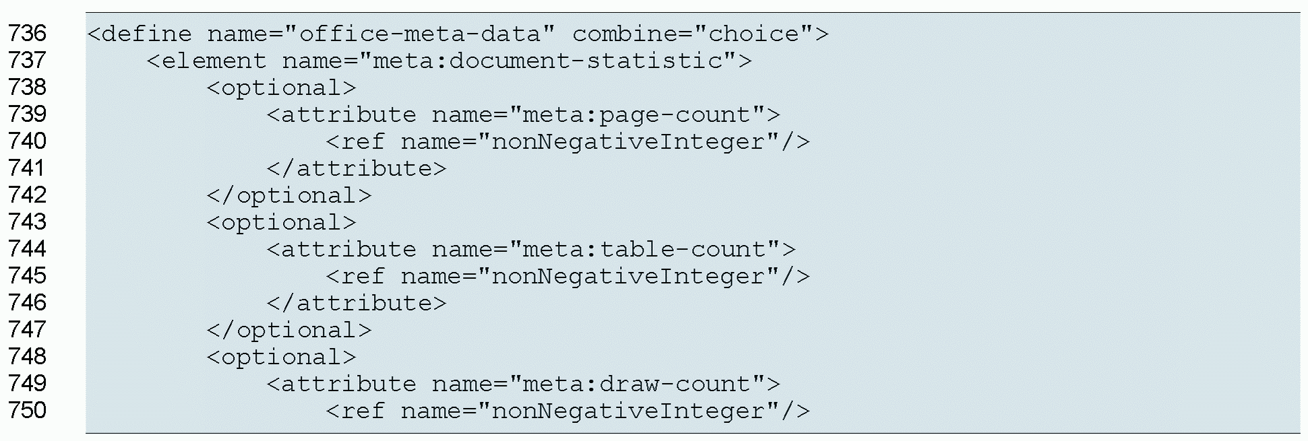Click line number 744
This screenshot has height=441, width=1308.
pyautogui.click(x=28, y=249)
